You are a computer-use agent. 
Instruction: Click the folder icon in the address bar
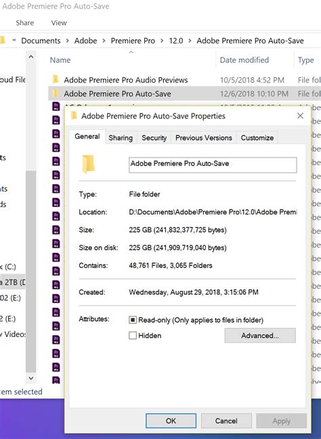(x=3, y=41)
